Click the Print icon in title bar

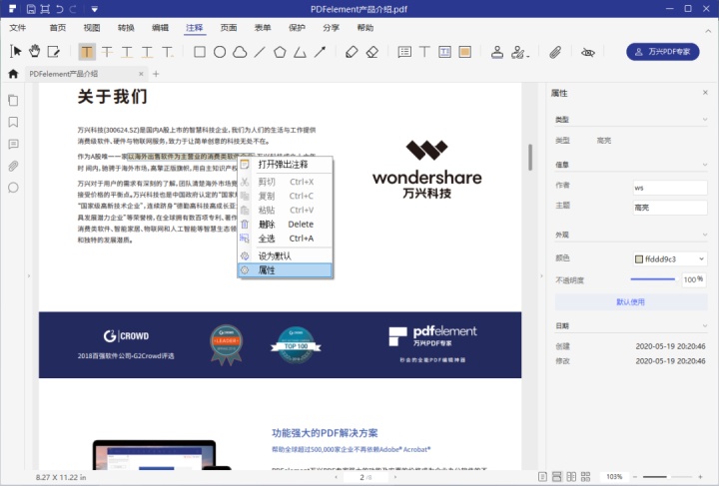pyautogui.click(x=45, y=9)
